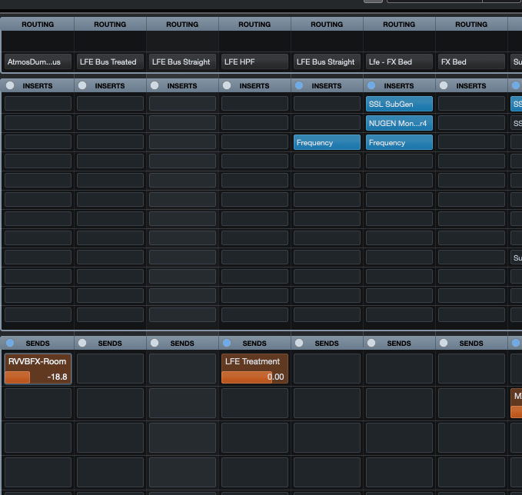Click ROUTING header above FX Bed
The height and width of the screenshot is (495, 522).
[471, 25]
